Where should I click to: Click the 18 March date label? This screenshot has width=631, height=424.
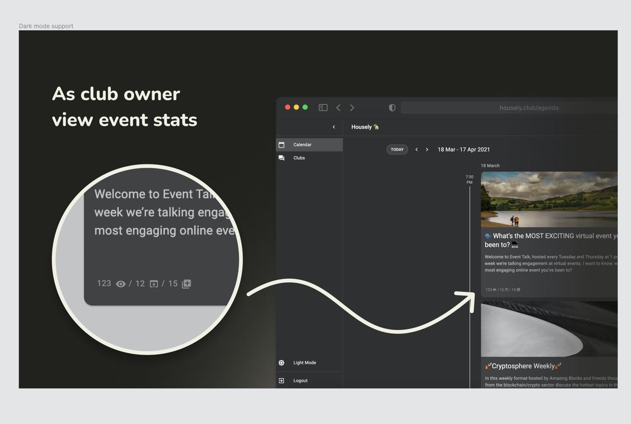tap(490, 166)
